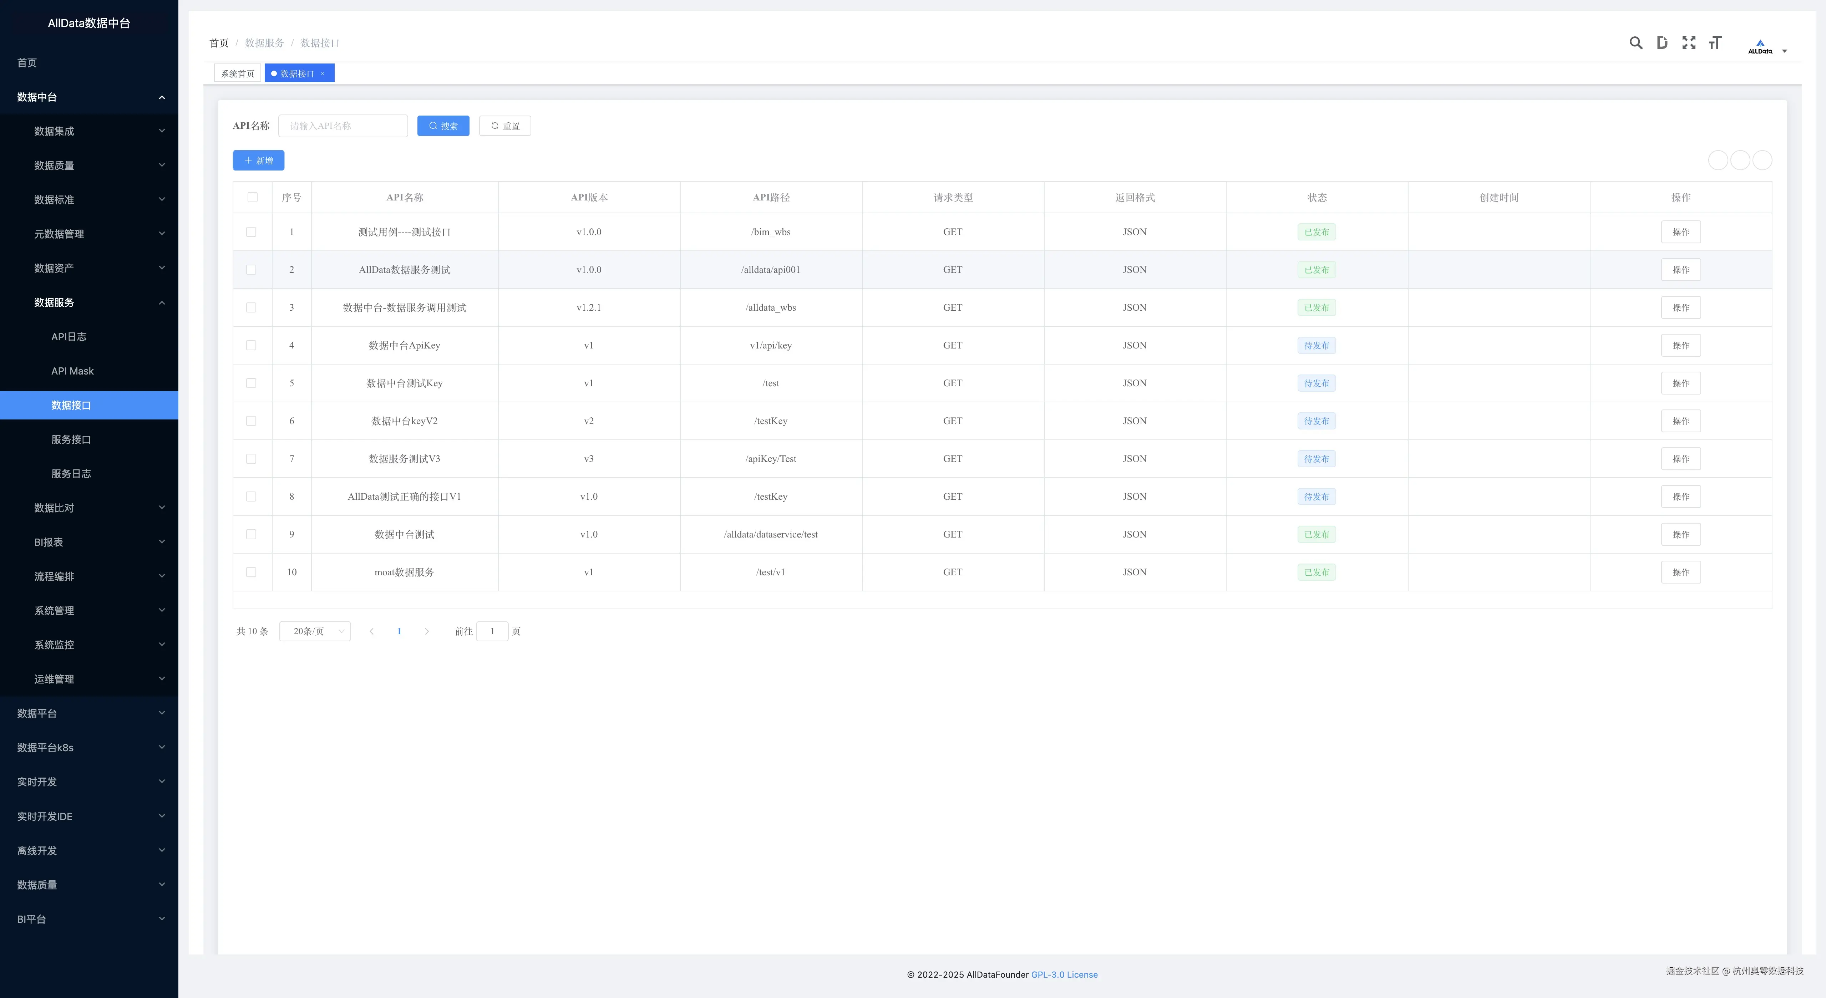Tick checkbox for 测试用例----测试接口 row
This screenshot has height=998, width=1826.
point(251,232)
